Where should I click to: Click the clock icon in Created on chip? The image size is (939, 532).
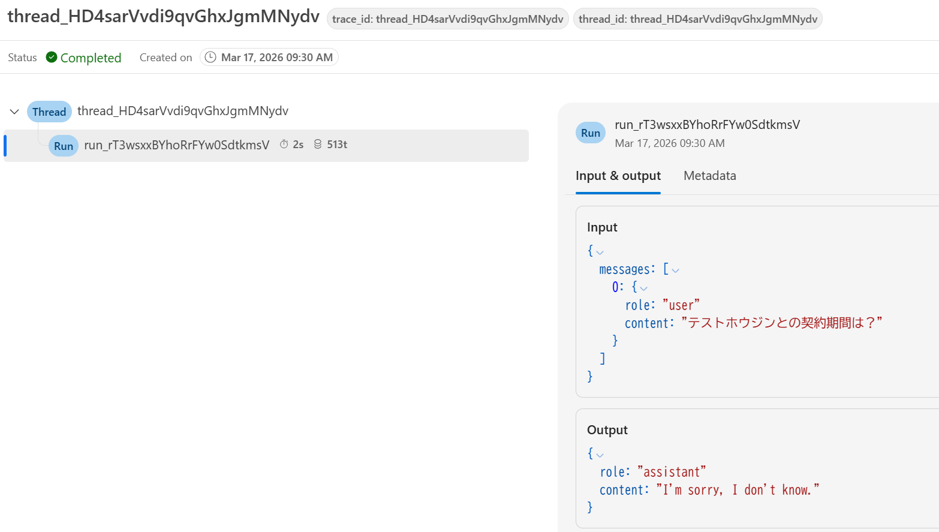210,57
